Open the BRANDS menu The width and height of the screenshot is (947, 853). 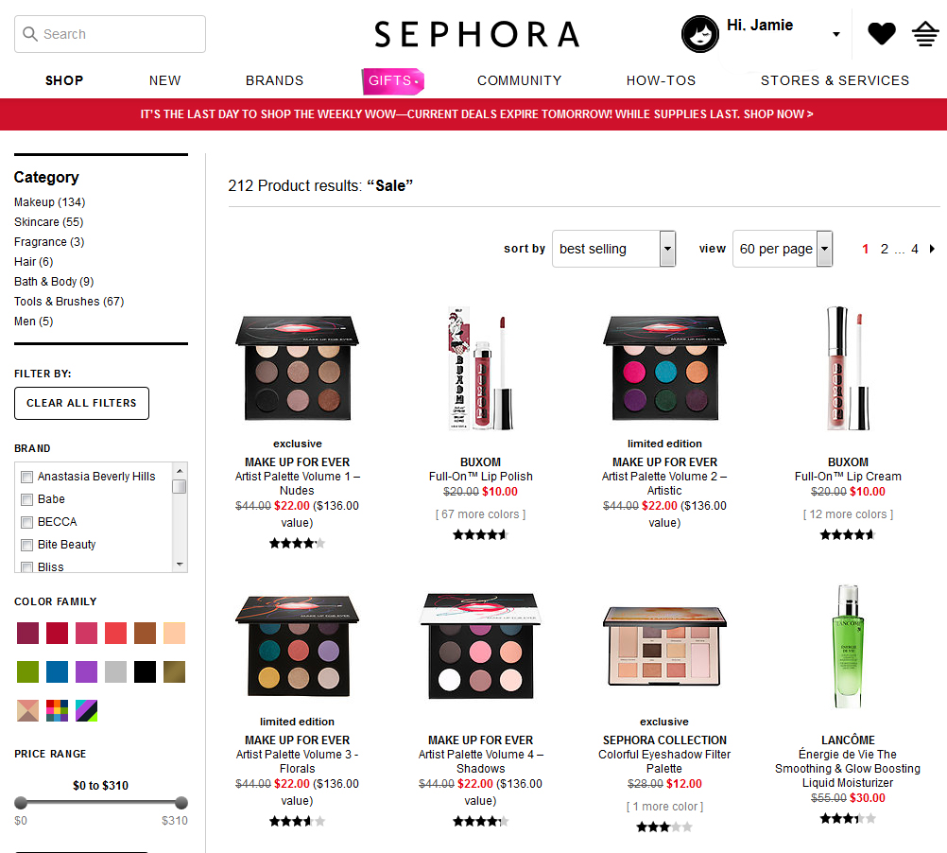274,80
